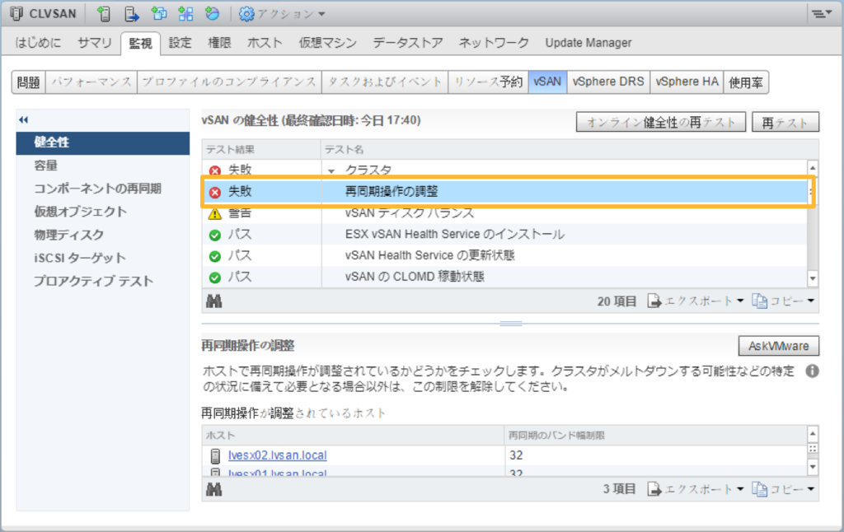Click the テスト名 column header
This screenshot has height=532, width=844.
coord(570,150)
